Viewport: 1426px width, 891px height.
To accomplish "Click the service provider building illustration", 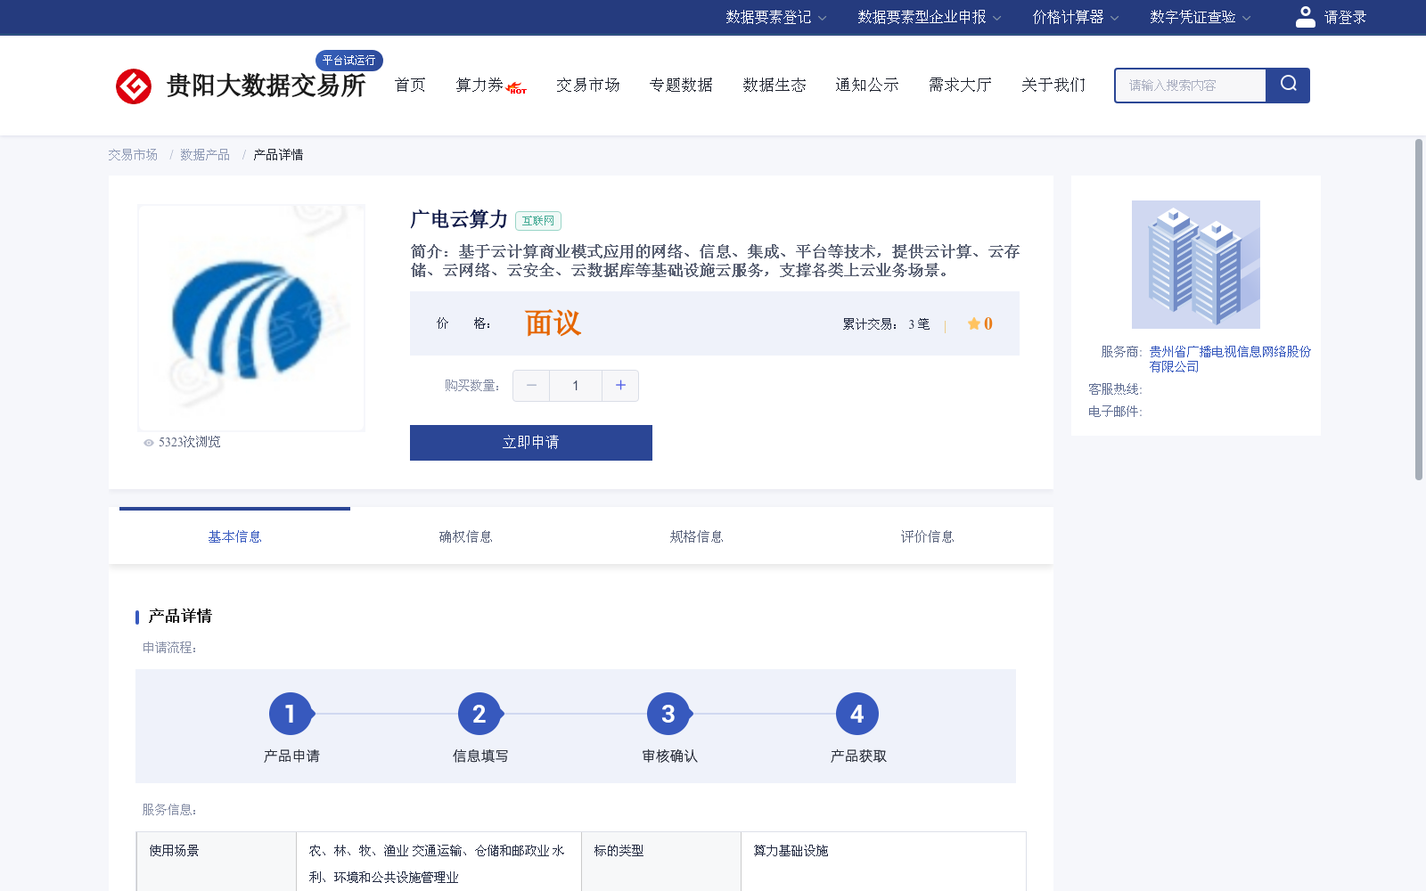I will [1195, 265].
